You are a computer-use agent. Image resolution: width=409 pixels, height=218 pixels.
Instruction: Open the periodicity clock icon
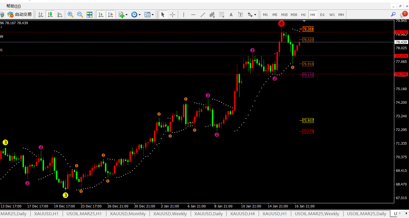[134, 15]
